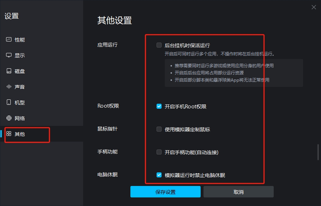The height and width of the screenshot is (206, 321).
Task: Click the 显示 monitor icon
Action: pos(9,55)
